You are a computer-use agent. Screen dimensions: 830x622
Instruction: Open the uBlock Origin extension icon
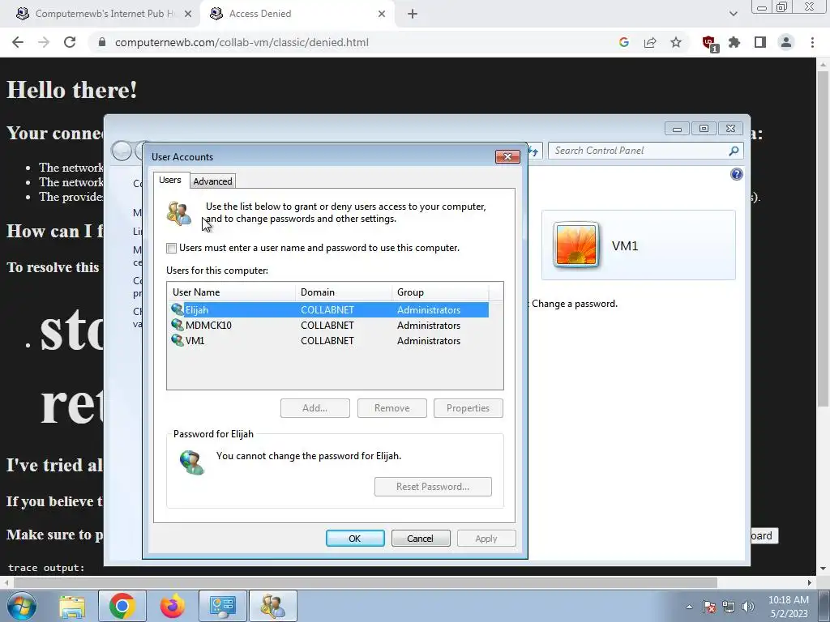(709, 44)
